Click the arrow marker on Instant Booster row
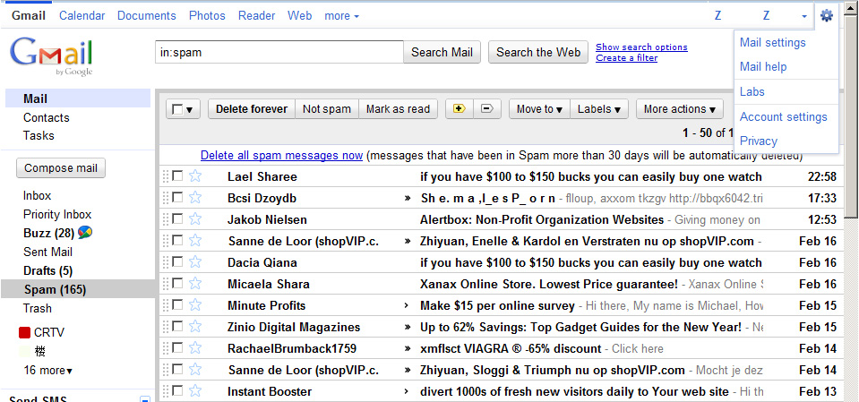 point(406,391)
